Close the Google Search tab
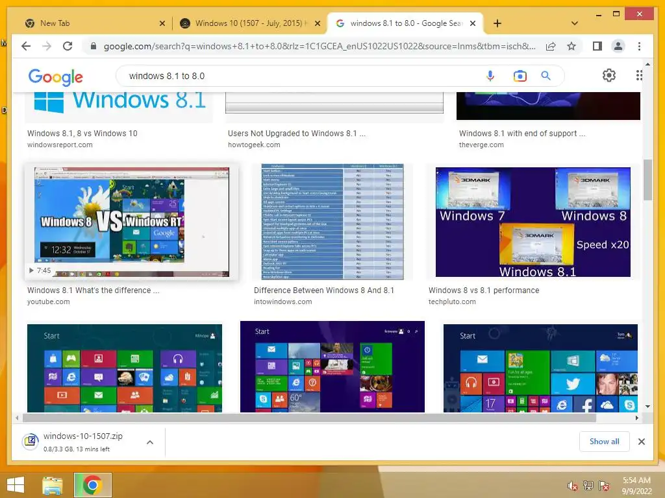This screenshot has height=498, width=665. click(x=473, y=23)
